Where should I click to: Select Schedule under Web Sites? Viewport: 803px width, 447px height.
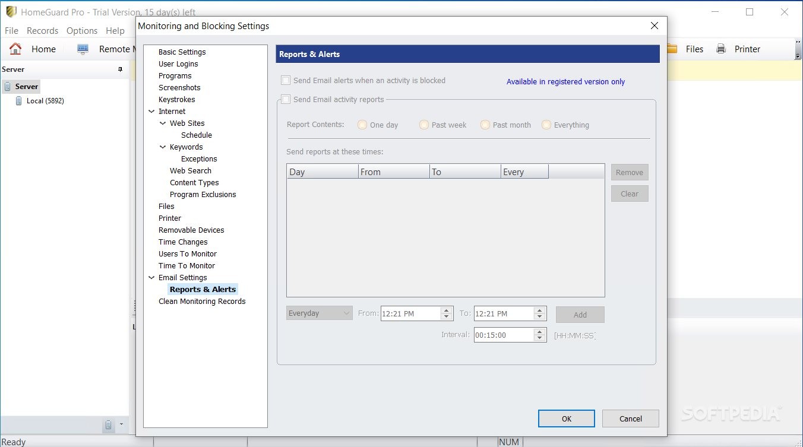click(197, 135)
